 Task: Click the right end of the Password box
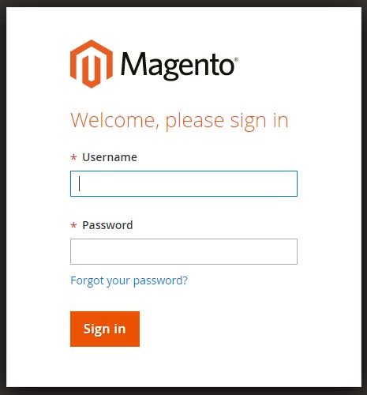point(290,251)
